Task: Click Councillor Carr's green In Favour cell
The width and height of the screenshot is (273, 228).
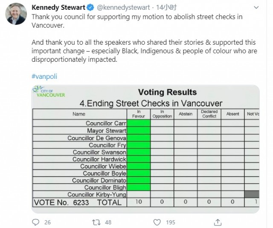Action: 139,123
